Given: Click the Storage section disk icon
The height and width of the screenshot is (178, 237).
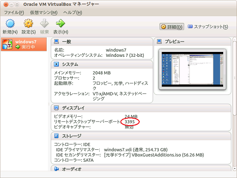Looking at the screenshot, I should pyautogui.click(x=56, y=135).
